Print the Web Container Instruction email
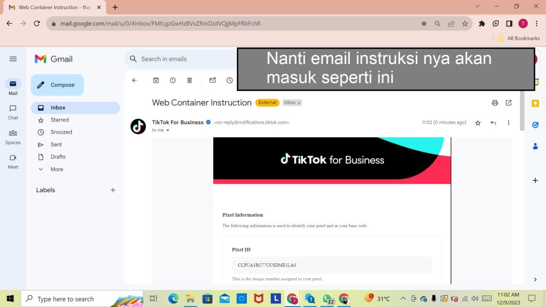The height and width of the screenshot is (307, 546). pyautogui.click(x=495, y=103)
